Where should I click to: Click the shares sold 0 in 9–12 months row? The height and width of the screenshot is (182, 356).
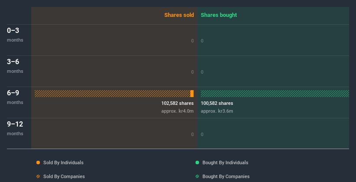tap(193, 135)
